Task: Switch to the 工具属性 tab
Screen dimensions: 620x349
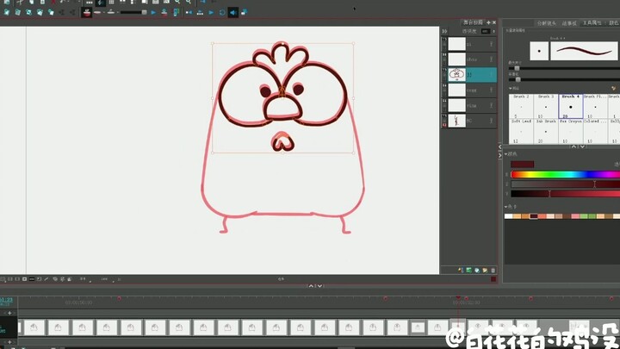Action: (592, 23)
